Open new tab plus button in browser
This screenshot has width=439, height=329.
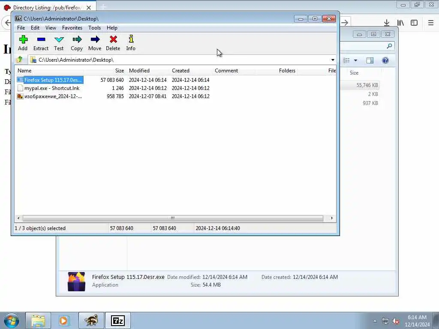(103, 7)
